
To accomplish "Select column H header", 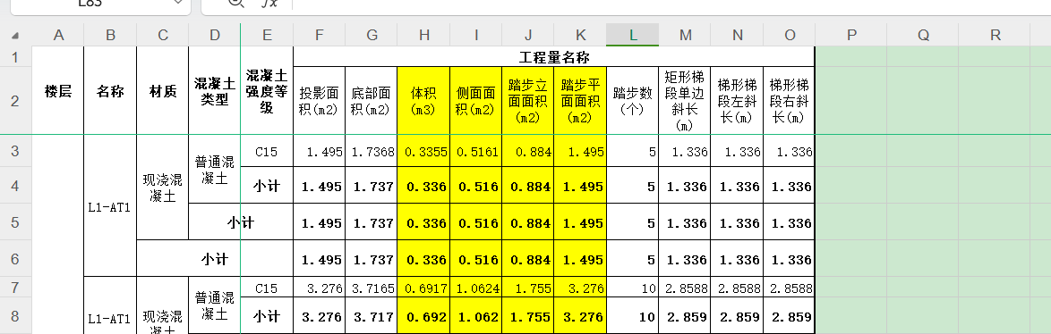I will pos(423,36).
